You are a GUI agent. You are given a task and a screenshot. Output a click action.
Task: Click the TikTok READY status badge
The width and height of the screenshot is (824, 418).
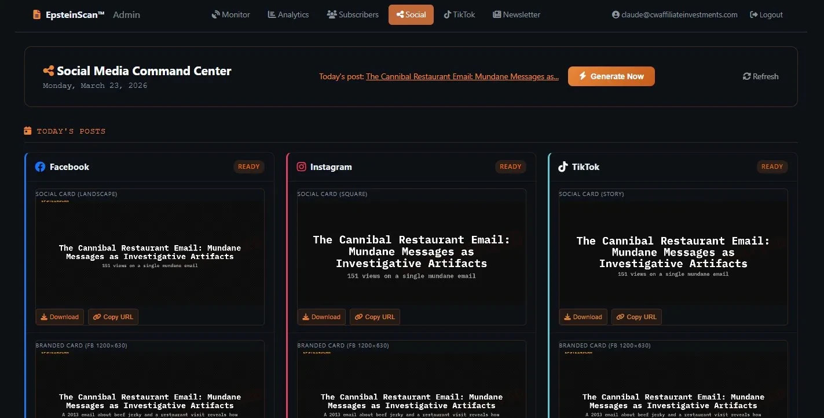point(772,167)
